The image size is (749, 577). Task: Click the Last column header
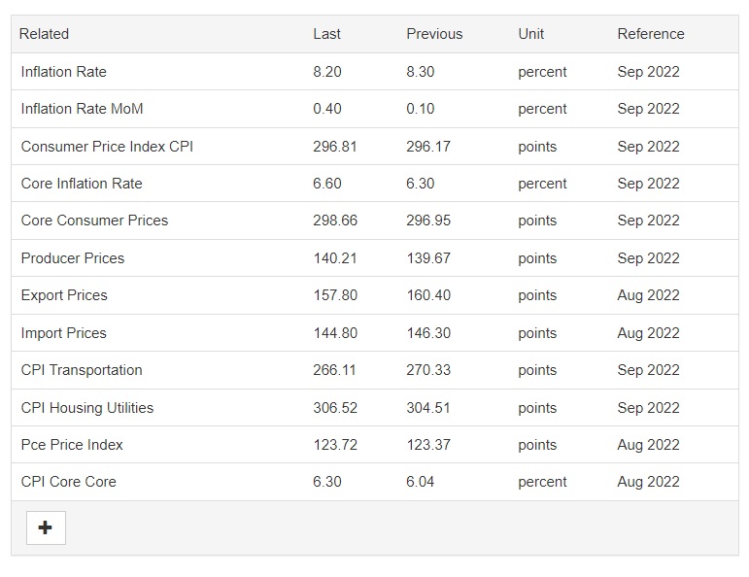[326, 34]
